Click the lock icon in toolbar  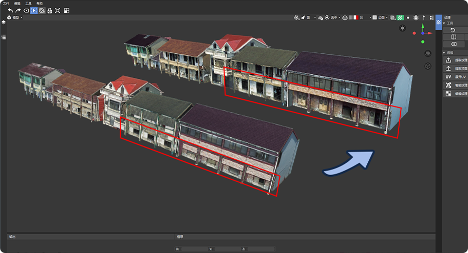(49, 10)
